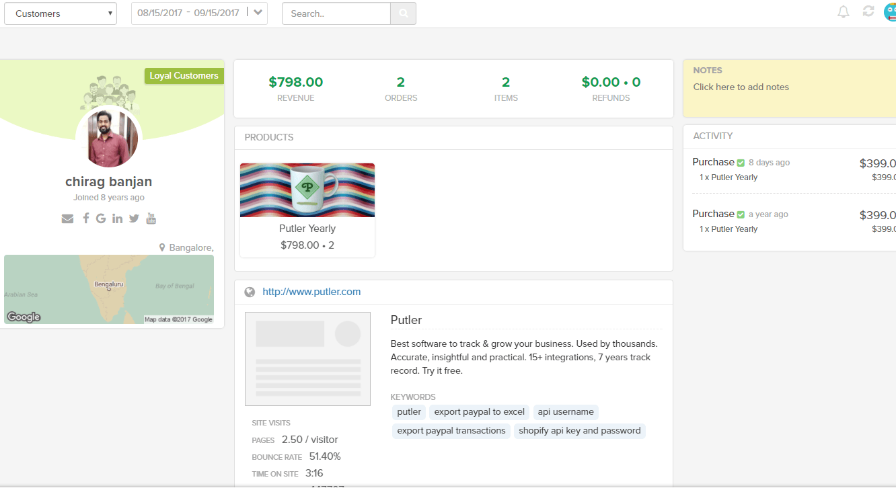Image resolution: width=896 pixels, height=488 pixels.
Task: Click the Loyal Customers badge
Action: pyautogui.click(x=184, y=76)
